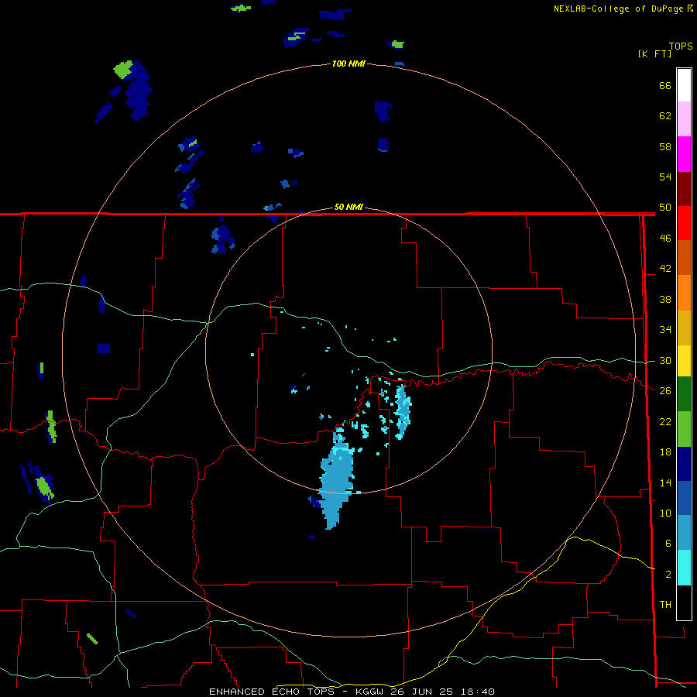Click the yellow swatch beside the 30 label
697x697 pixels.
pos(684,361)
